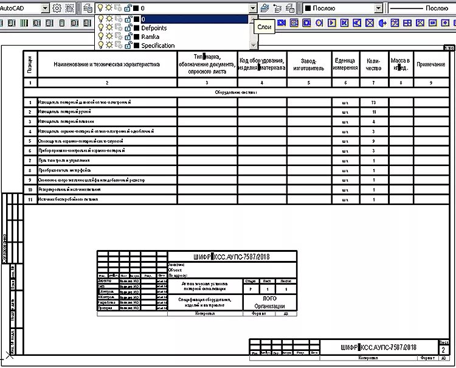Open the Layer Properties Manager icon
456x368 pixels.
pos(88,8)
